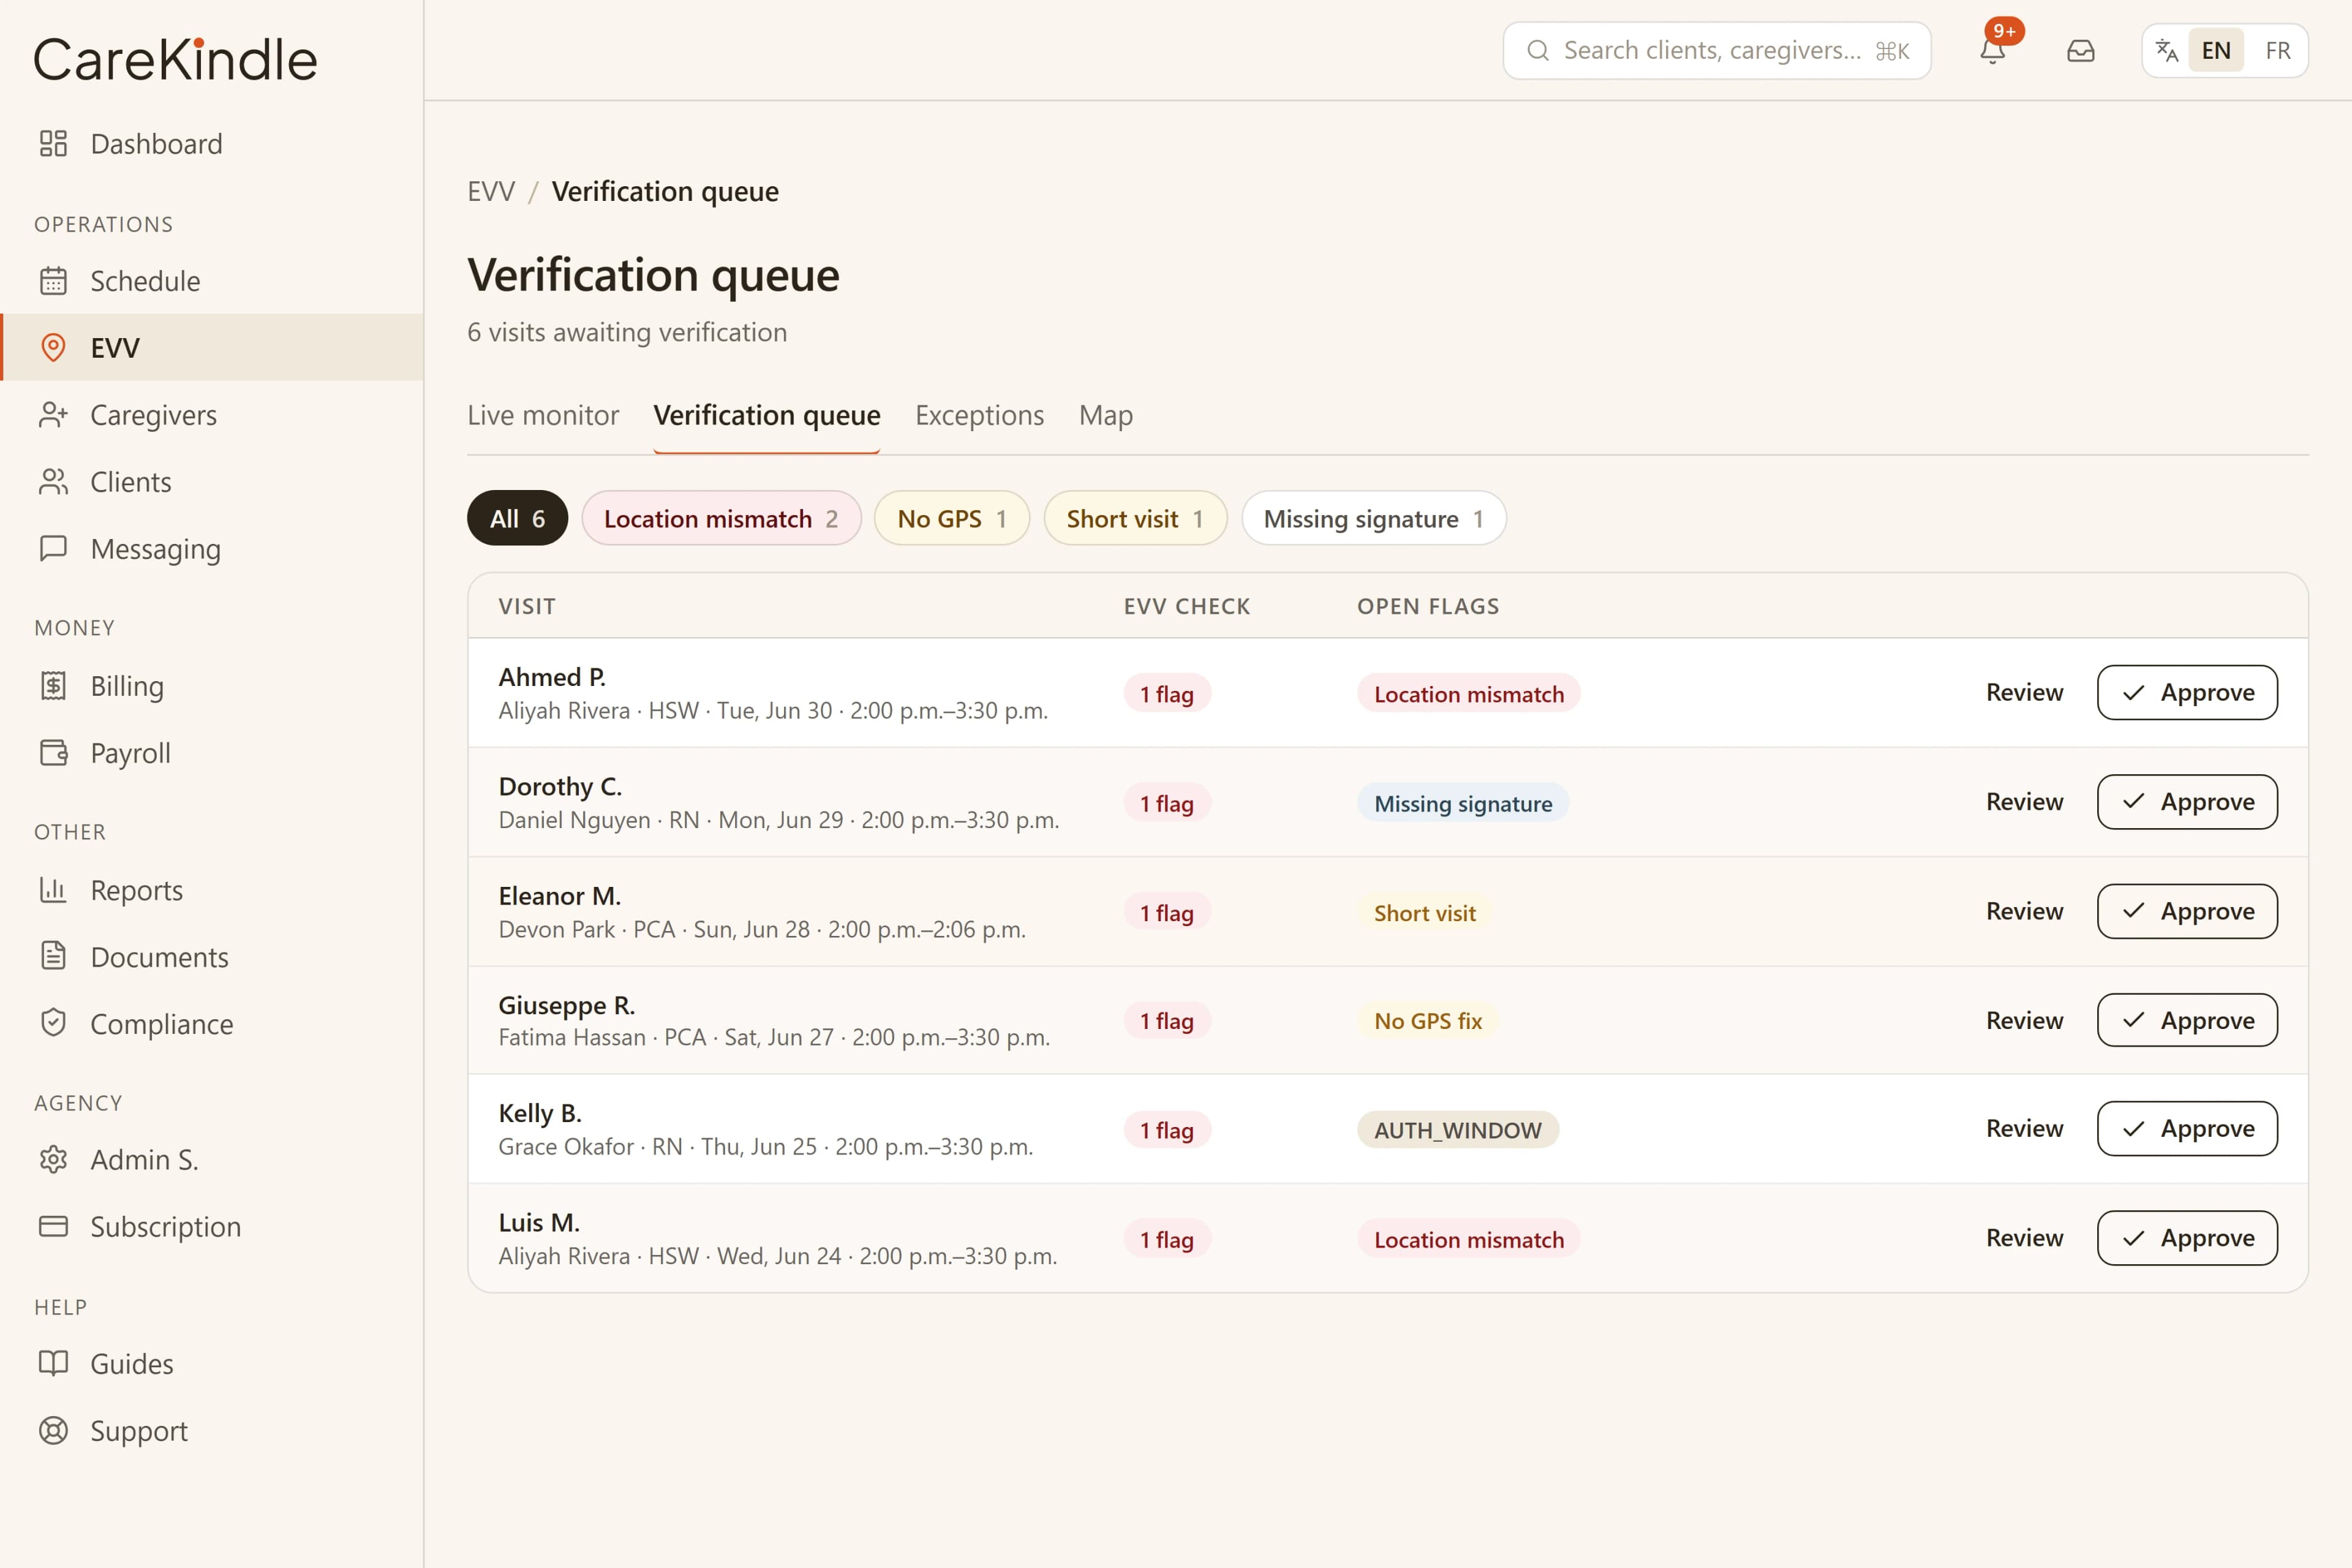The image size is (2352, 1568).
Task: Click the Admin S. gear icon
Action: click(53, 1160)
